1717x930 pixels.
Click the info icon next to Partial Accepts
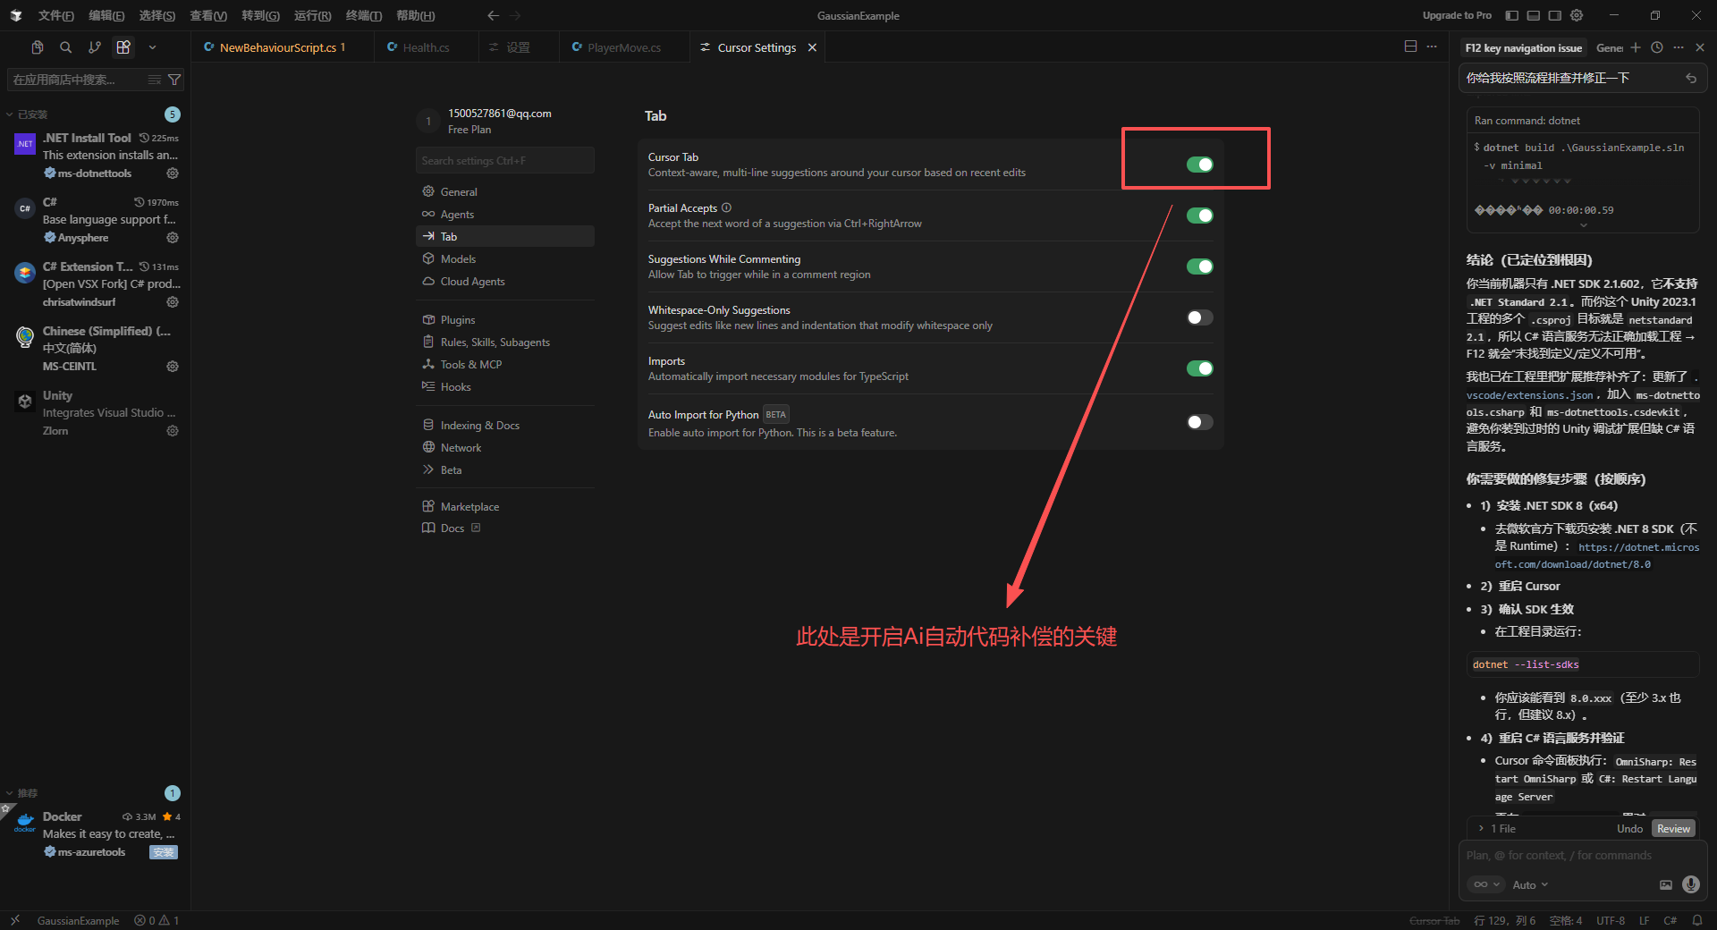pyautogui.click(x=726, y=207)
